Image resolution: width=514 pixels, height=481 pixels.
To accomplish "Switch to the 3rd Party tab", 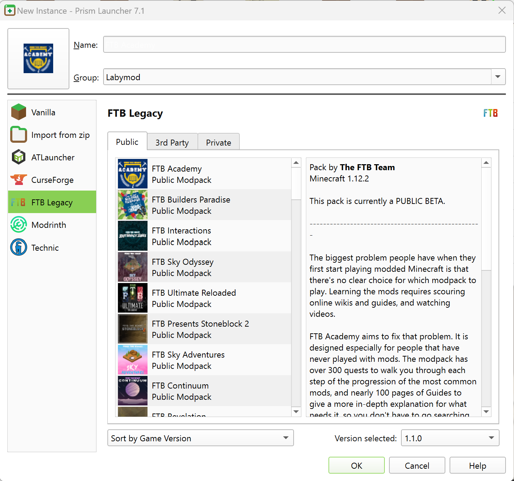I will 172,142.
